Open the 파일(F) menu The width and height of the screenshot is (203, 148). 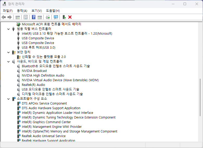(8, 11)
